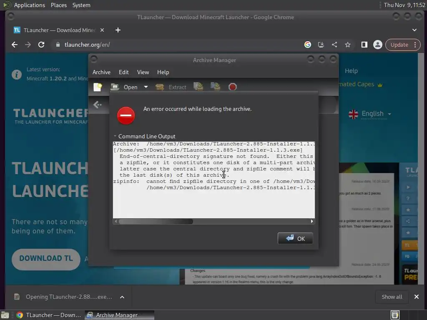The width and height of the screenshot is (427, 320).
Task: Reload the tlauncher.org page
Action: (41, 45)
